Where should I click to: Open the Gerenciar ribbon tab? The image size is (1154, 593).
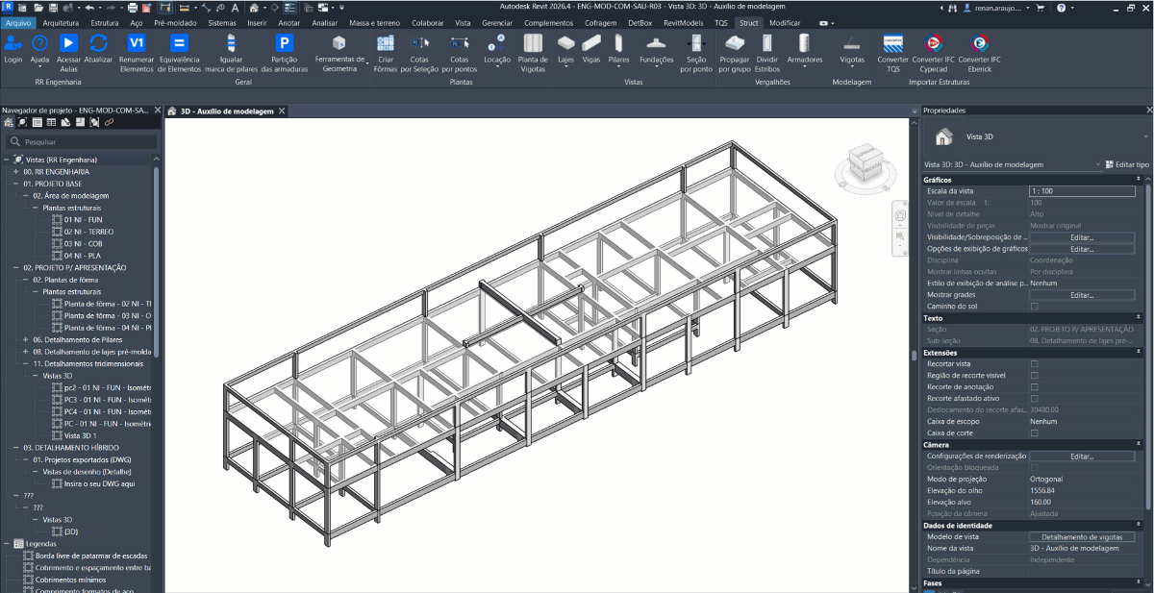(x=497, y=22)
